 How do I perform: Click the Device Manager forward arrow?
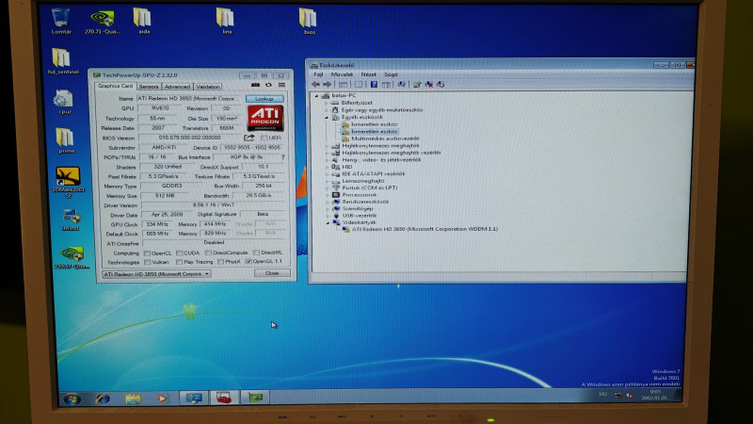(x=327, y=85)
